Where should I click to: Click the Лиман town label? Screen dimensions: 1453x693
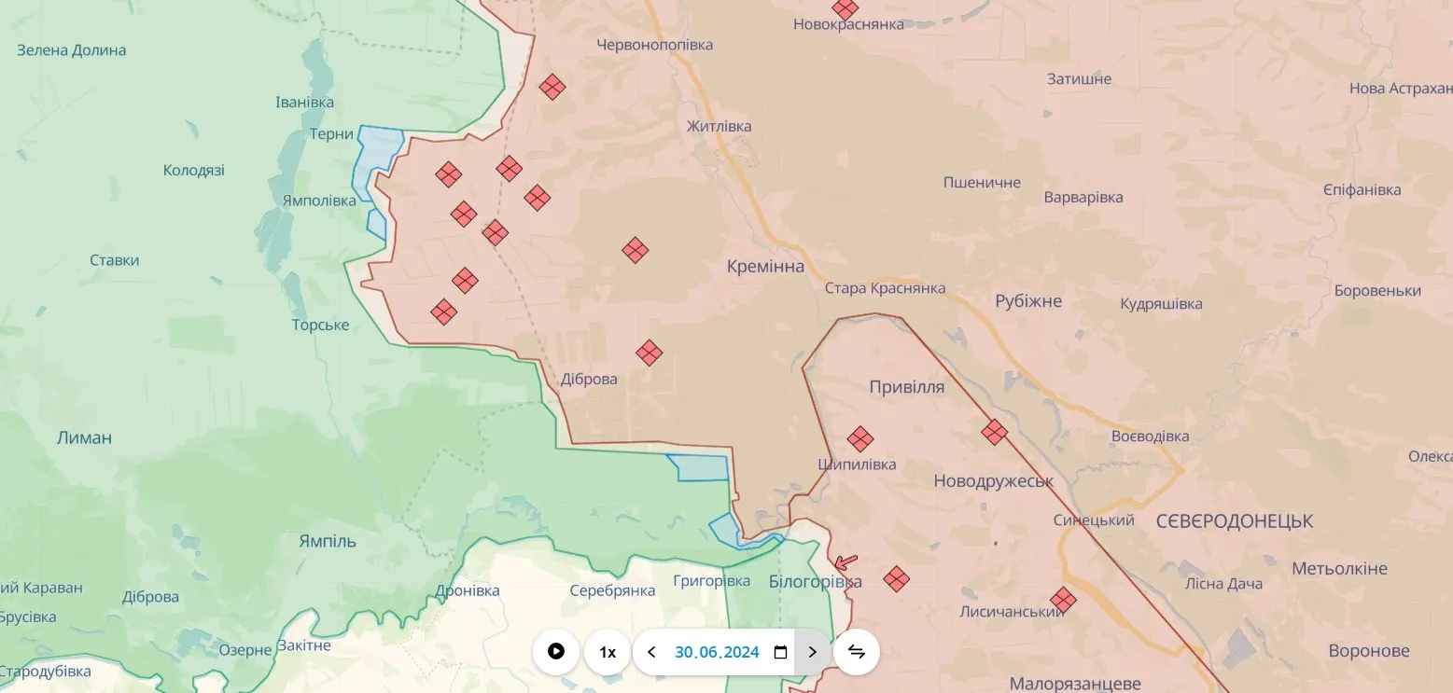(x=84, y=437)
